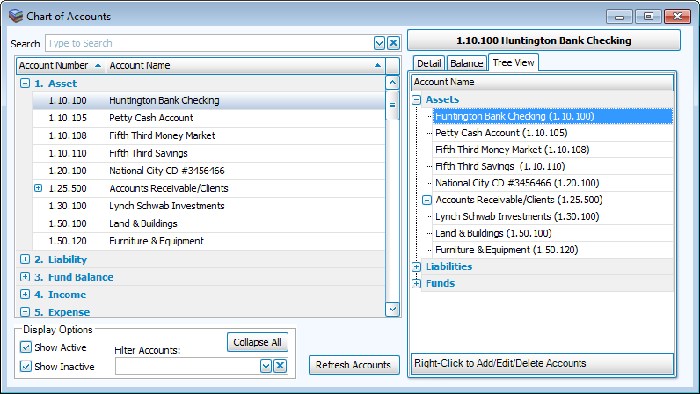
Task: Click the Refresh Accounts button
Action: [353, 365]
